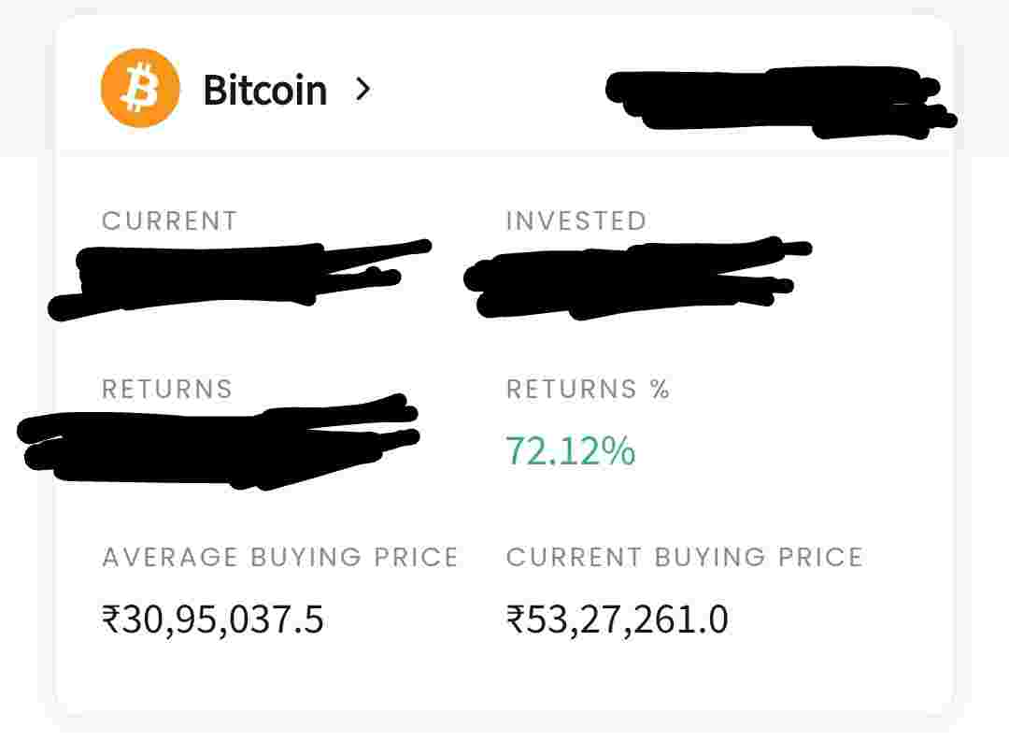Select the INVESTED label
This screenshot has height=755, width=1009.
point(574,221)
